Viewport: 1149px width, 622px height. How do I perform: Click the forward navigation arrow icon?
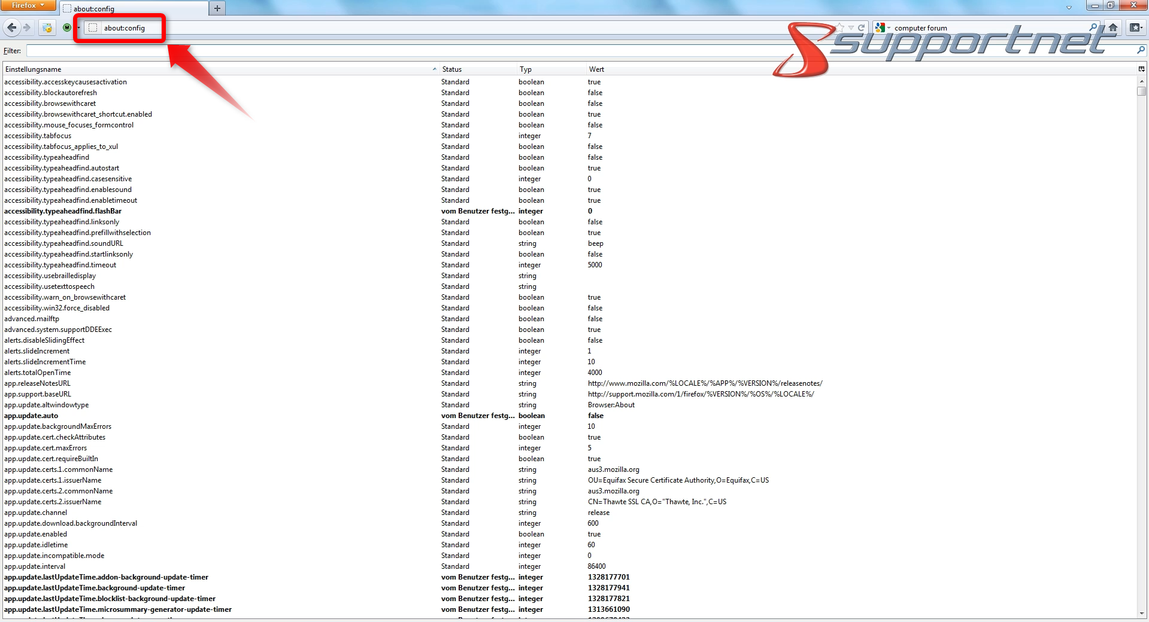(x=26, y=28)
